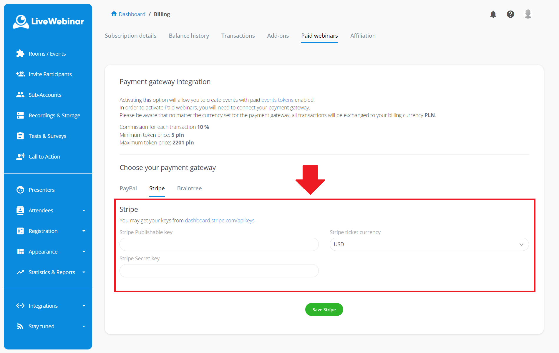Expand the Statistics & Reports submenu
Screen dimensions: 559x353
(84, 272)
